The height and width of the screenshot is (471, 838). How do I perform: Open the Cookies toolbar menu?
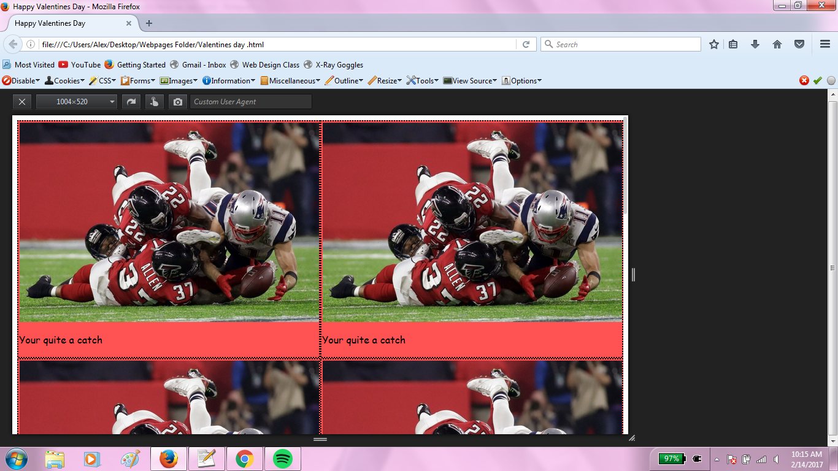click(x=64, y=80)
